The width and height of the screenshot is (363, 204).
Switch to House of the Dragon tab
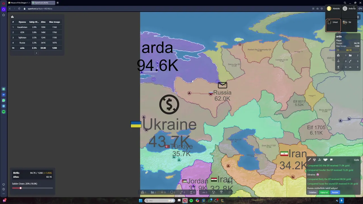coord(19,3)
